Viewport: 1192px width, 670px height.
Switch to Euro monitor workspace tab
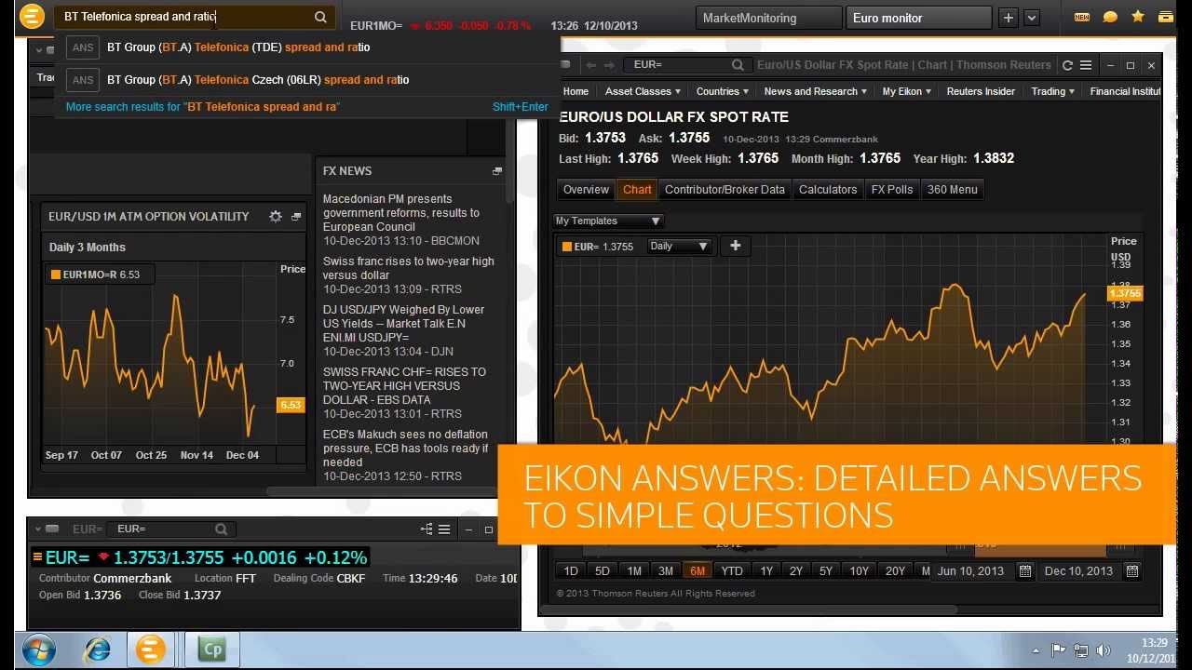tap(919, 18)
